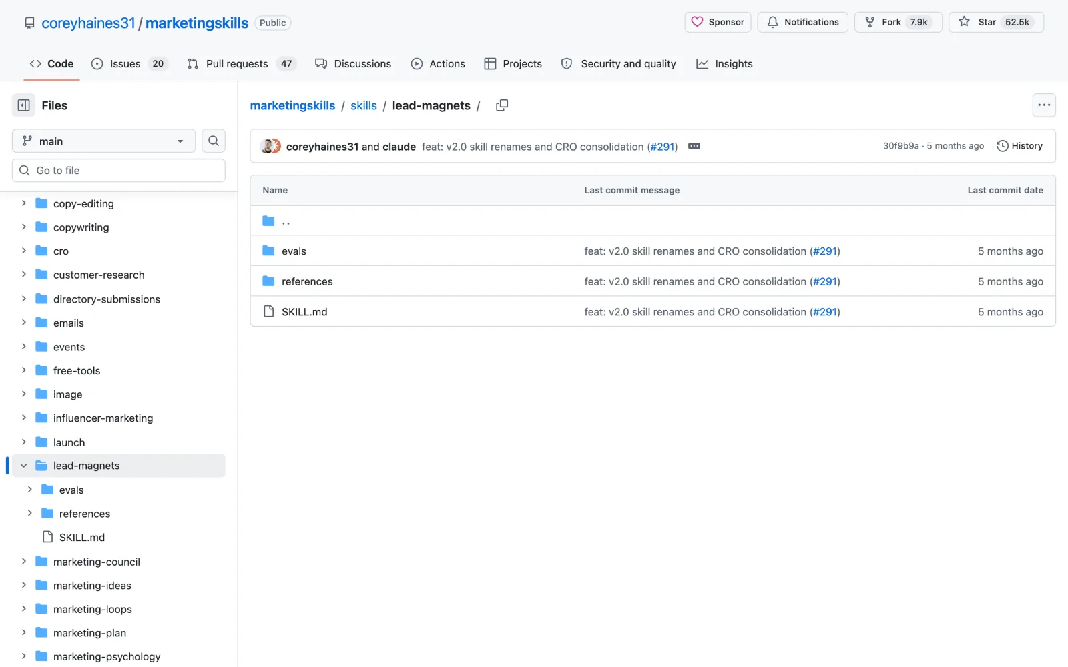
Task: Open the references folder icon in file list
Action: [268, 281]
